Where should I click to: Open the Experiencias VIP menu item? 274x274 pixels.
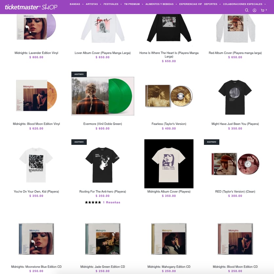pos(191,4)
